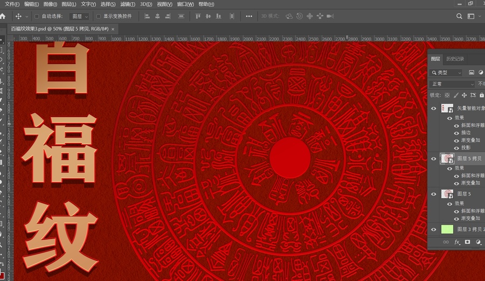The width and height of the screenshot is (485, 281).
Task: Click the 3D rotate mode icon
Action: (x=289, y=16)
